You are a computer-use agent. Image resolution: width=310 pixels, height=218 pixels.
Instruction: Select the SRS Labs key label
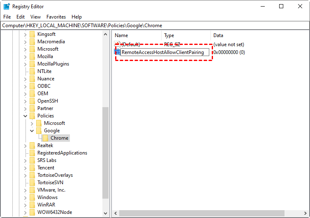47,160
